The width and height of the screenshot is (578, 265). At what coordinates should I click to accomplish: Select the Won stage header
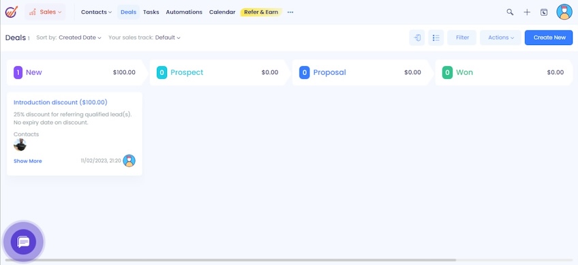(x=504, y=72)
